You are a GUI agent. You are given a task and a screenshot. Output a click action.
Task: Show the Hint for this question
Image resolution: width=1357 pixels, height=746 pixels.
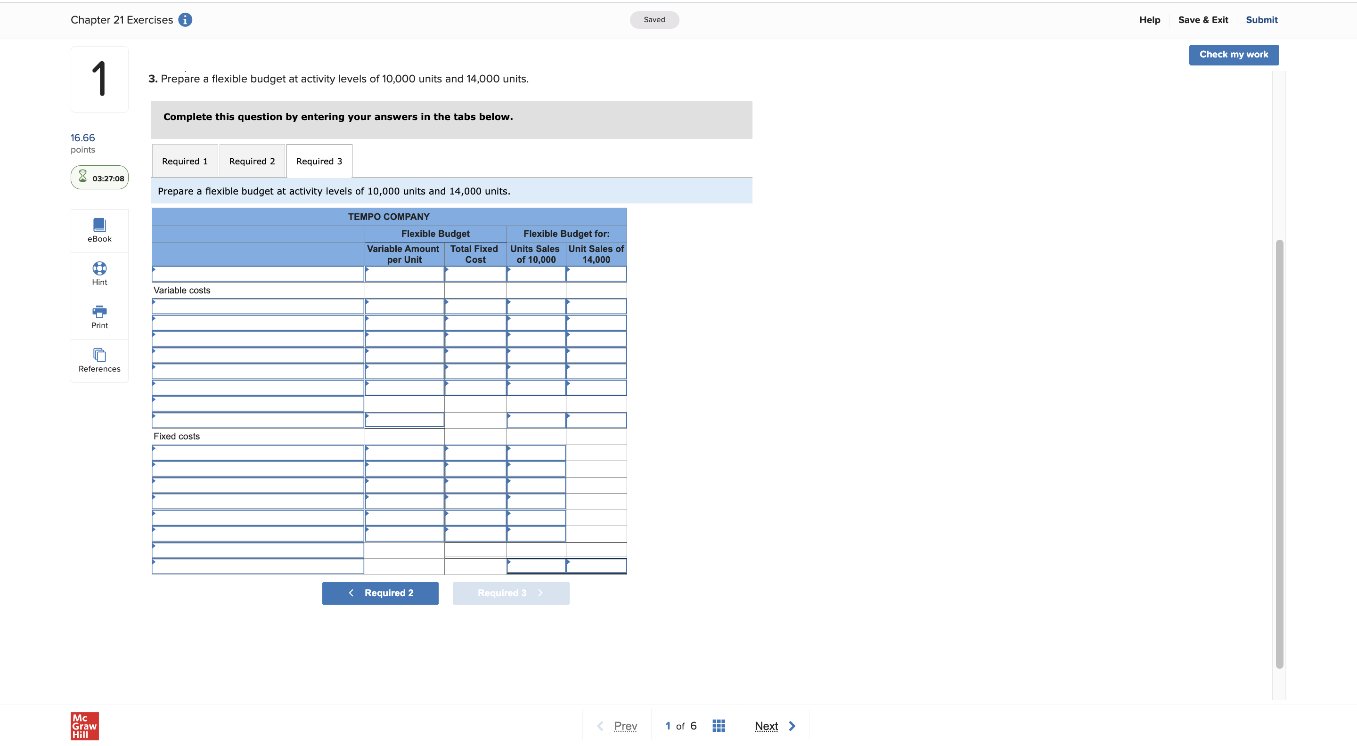[99, 273]
